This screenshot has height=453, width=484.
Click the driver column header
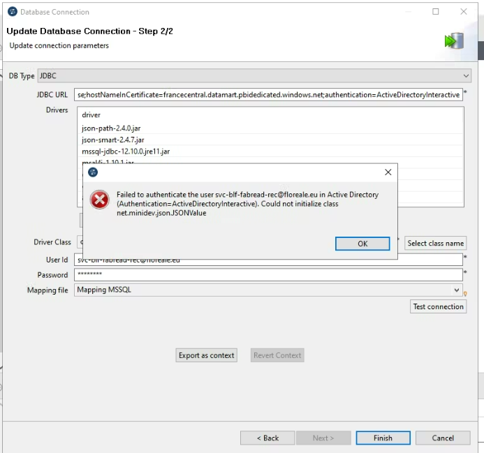click(x=91, y=114)
